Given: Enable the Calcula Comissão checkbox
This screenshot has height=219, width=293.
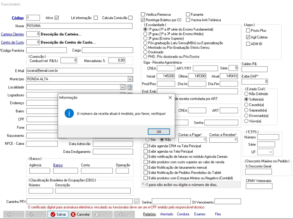Looking at the screenshot, I should click(x=131, y=18).
